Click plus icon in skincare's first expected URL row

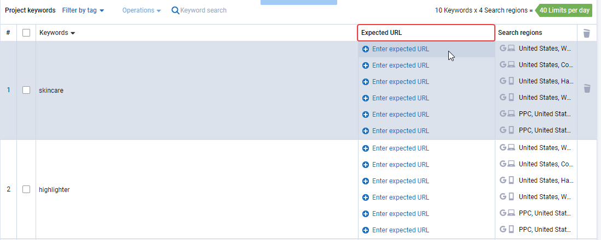point(366,49)
